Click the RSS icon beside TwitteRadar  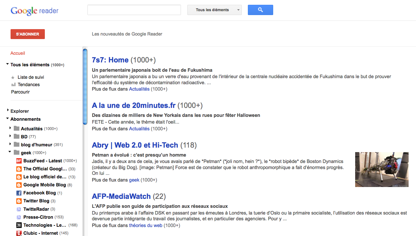19,209
